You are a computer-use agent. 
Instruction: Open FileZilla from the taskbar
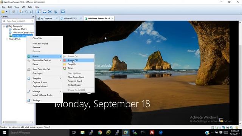pyautogui.click(x=152, y=133)
